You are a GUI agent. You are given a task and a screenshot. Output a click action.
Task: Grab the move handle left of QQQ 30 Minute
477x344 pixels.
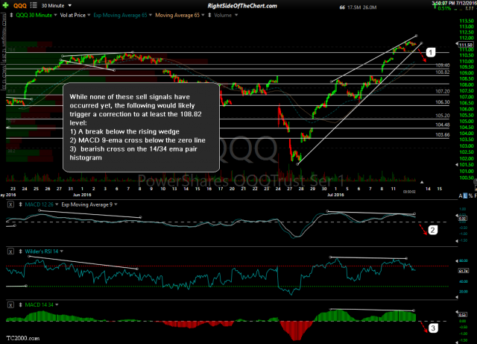coord(11,15)
